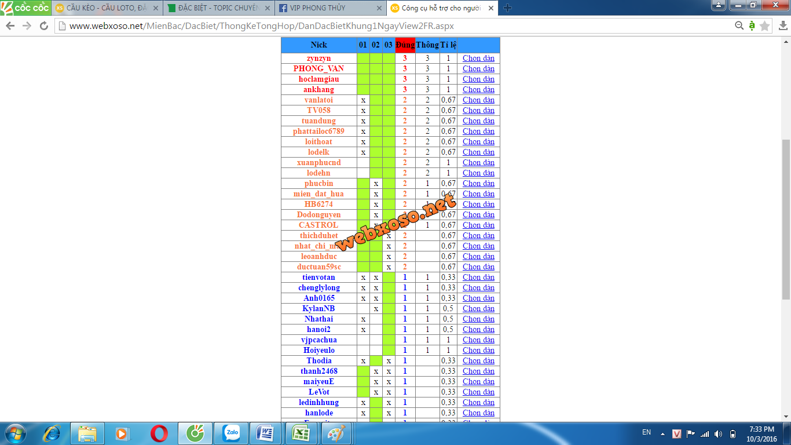Screen dimensions: 791x445
Task: Reload the page with the refresh icon
Action: click(x=44, y=26)
